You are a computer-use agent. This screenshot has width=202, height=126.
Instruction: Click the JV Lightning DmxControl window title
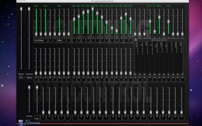(103, 1)
